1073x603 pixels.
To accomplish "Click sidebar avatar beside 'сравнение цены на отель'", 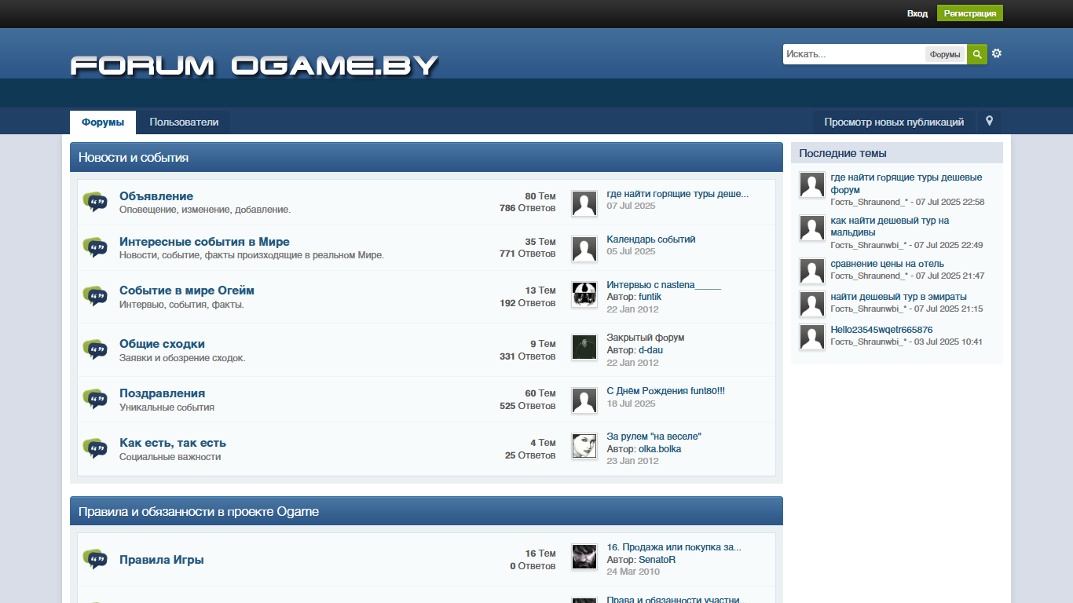I will (x=812, y=271).
